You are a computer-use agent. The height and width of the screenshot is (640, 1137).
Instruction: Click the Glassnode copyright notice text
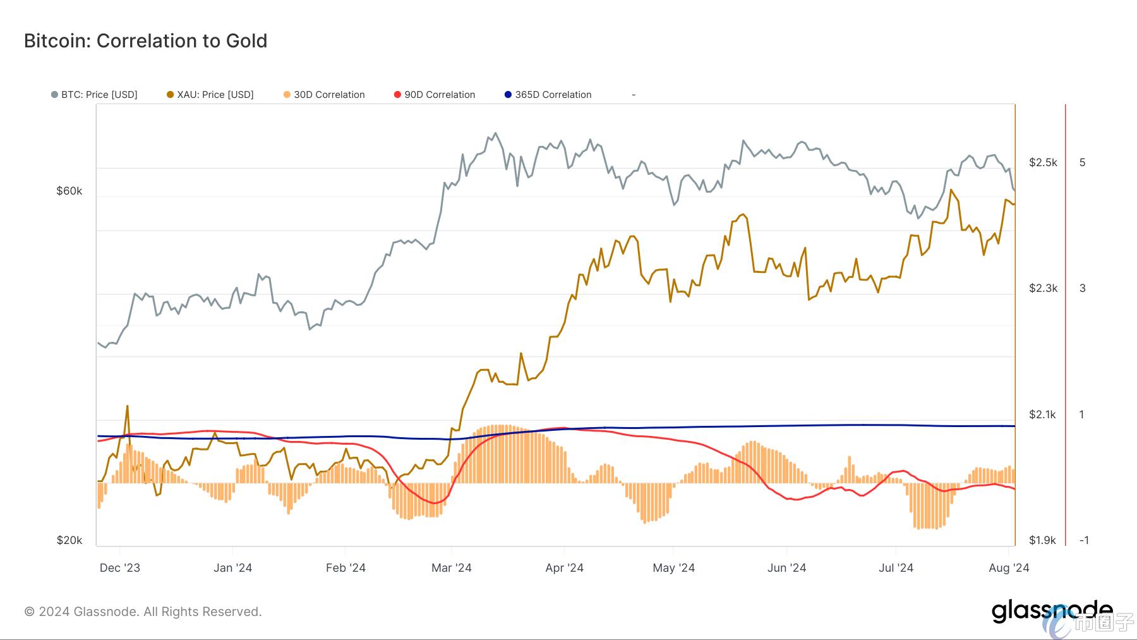pyautogui.click(x=143, y=612)
